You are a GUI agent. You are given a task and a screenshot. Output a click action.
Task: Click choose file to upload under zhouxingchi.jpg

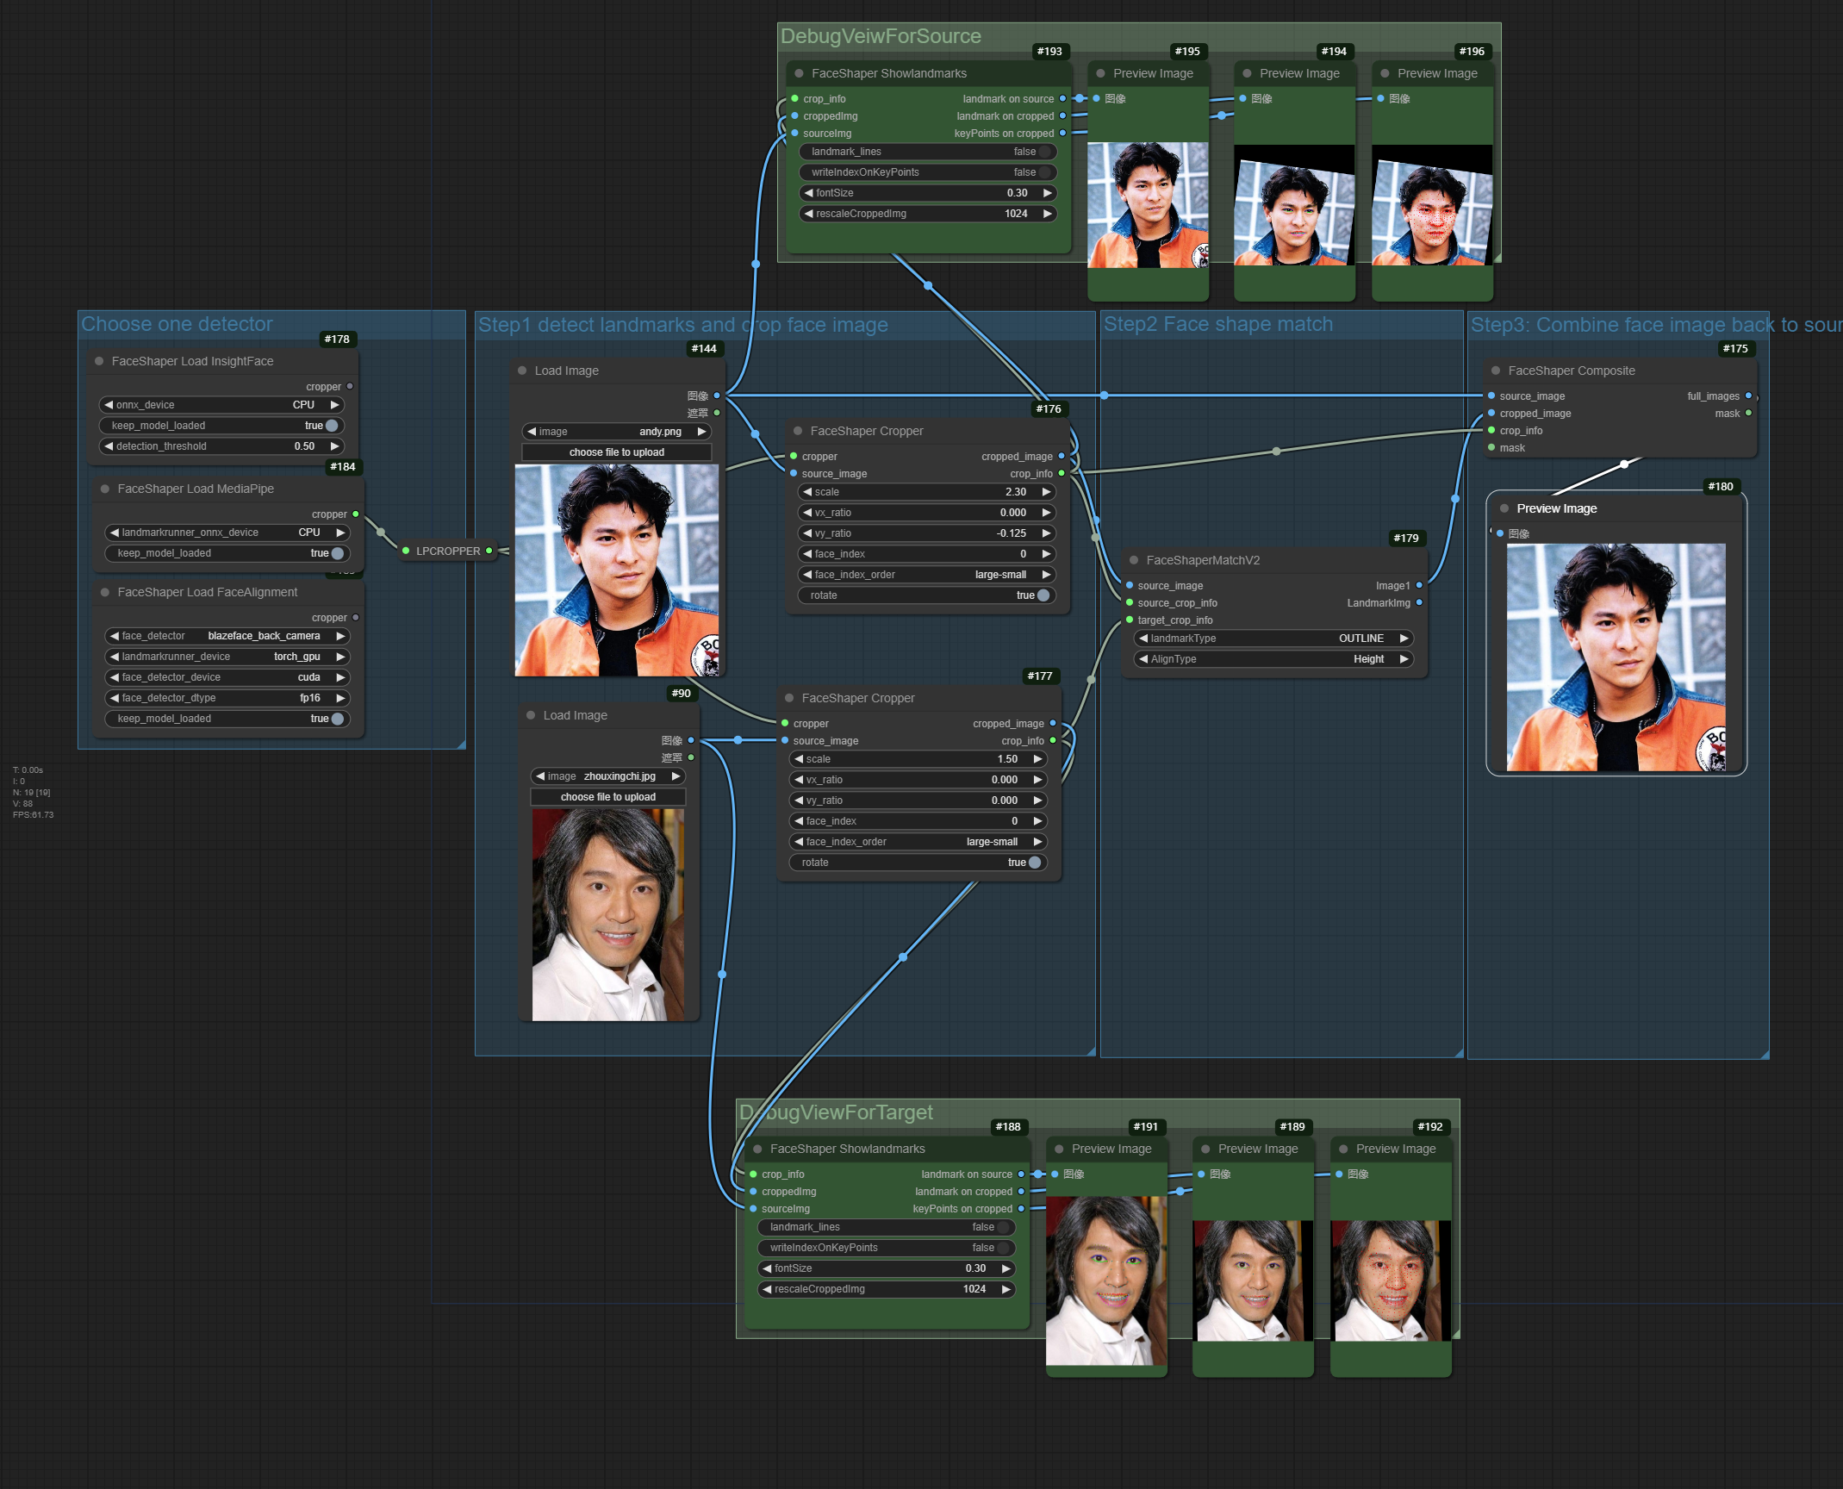607,797
